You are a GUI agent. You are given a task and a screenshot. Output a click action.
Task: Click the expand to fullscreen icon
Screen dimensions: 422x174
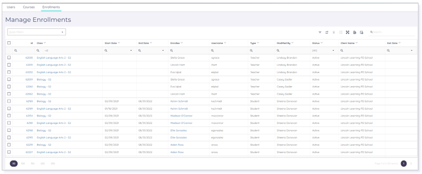(347, 32)
